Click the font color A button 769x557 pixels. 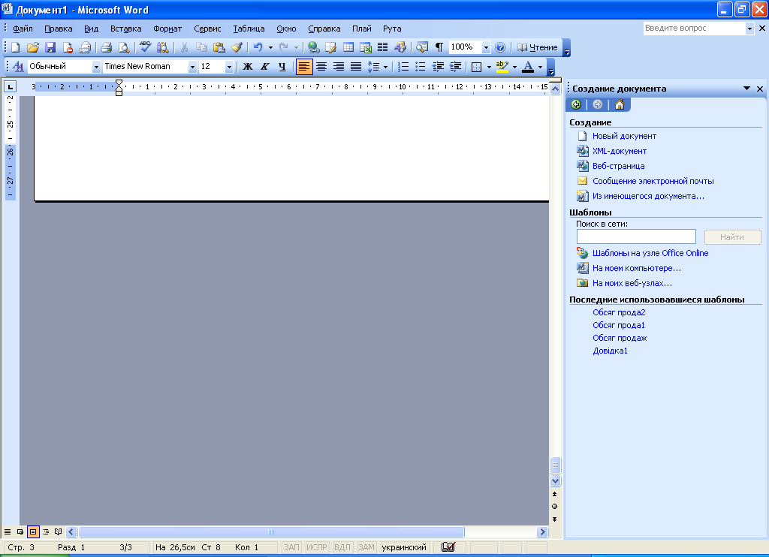tap(528, 67)
